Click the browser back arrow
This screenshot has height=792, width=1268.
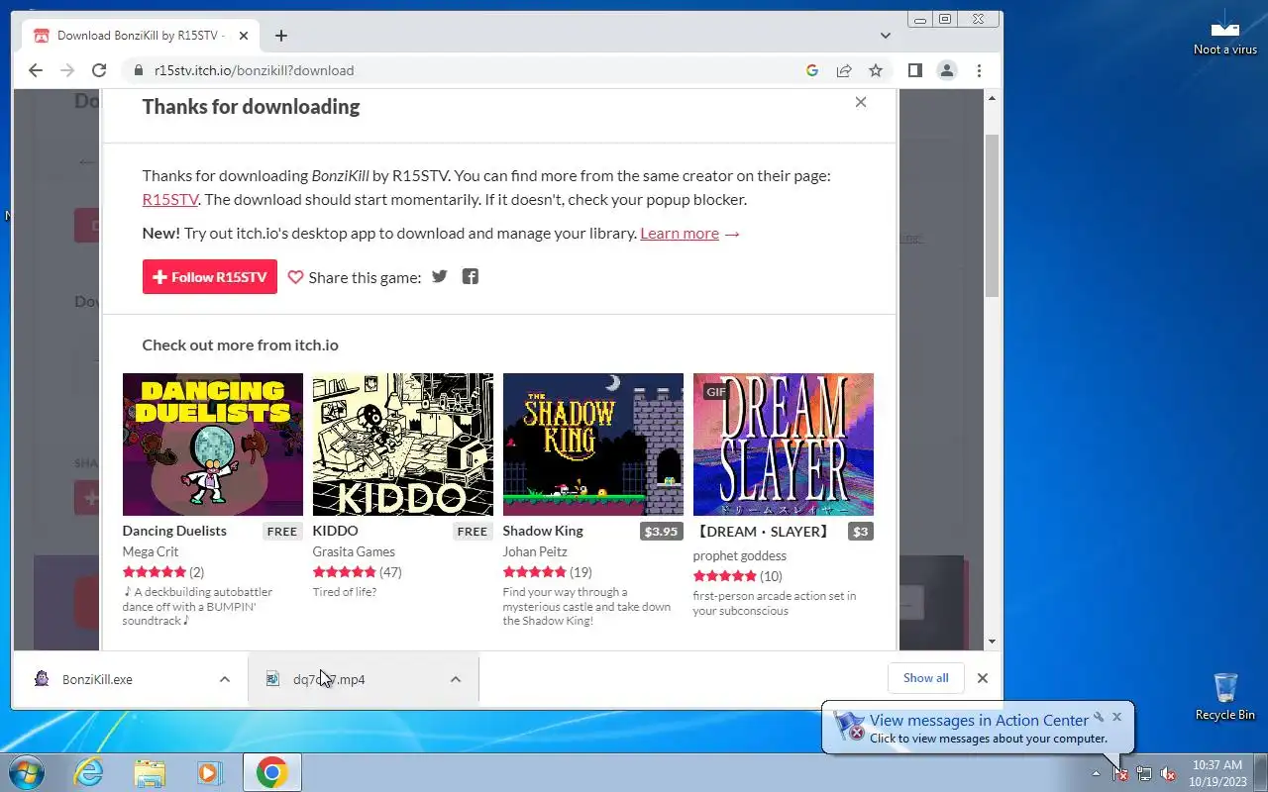(36, 70)
